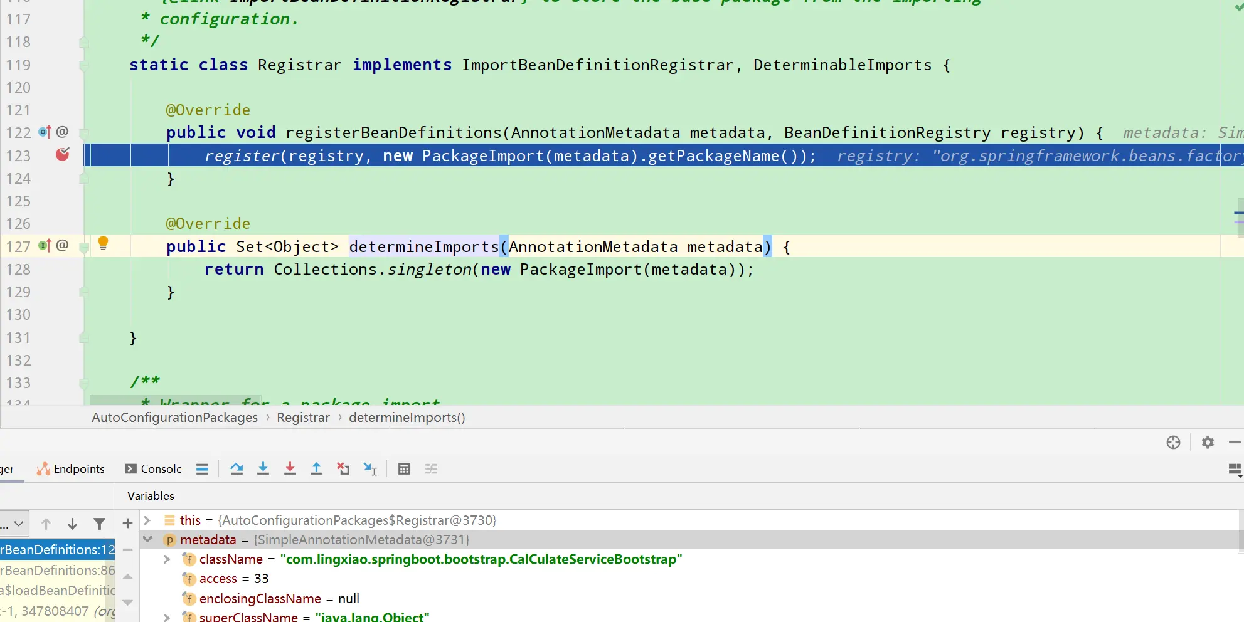1244x622 pixels.
Task: Go to the next frame with the down arrow
Action: tap(72, 524)
